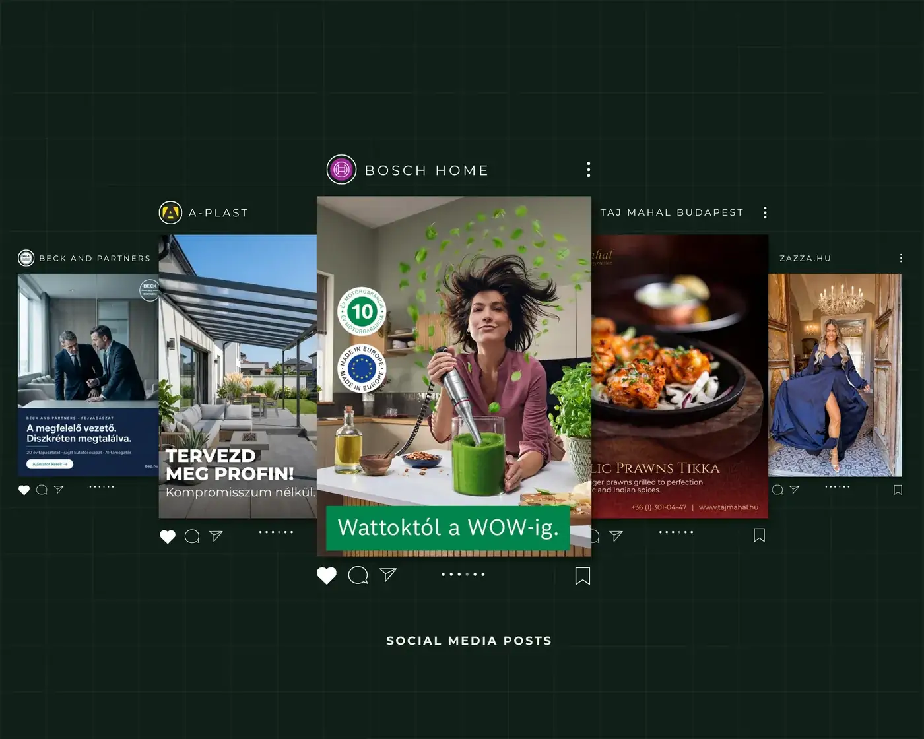Click the 'A megfelelő vezető.' headline
This screenshot has height=739, width=924.
[x=71, y=428]
